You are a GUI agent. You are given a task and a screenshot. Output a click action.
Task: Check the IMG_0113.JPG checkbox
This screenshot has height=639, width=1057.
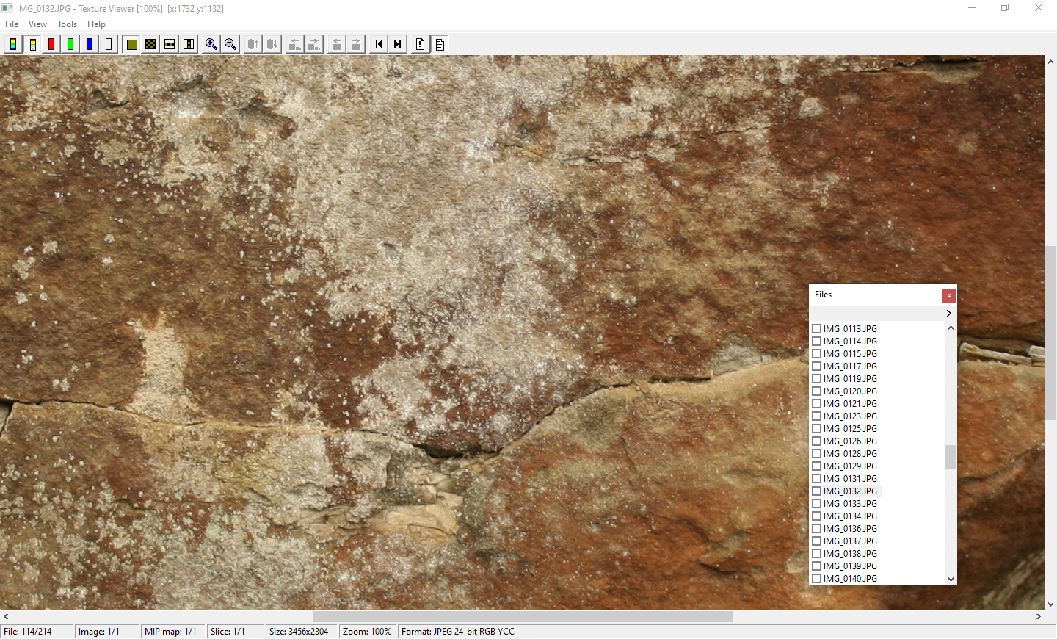point(816,328)
